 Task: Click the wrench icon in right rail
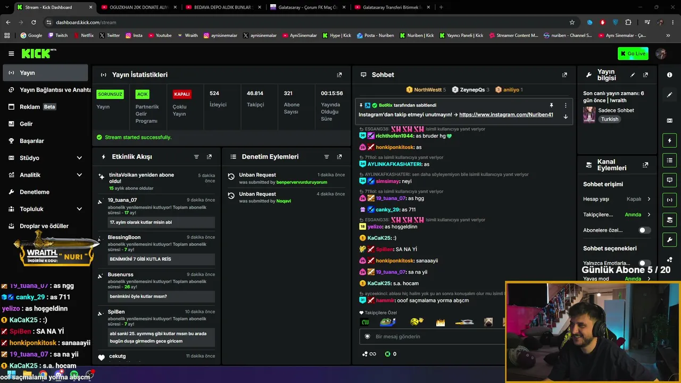pos(669,240)
